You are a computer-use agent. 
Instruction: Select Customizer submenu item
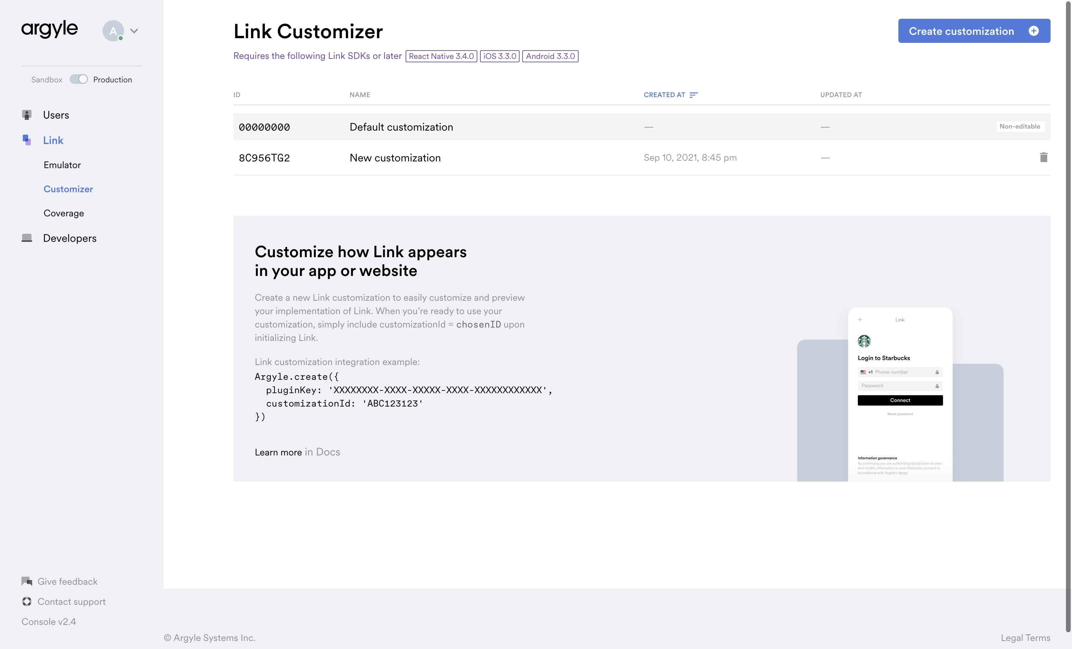[68, 189]
